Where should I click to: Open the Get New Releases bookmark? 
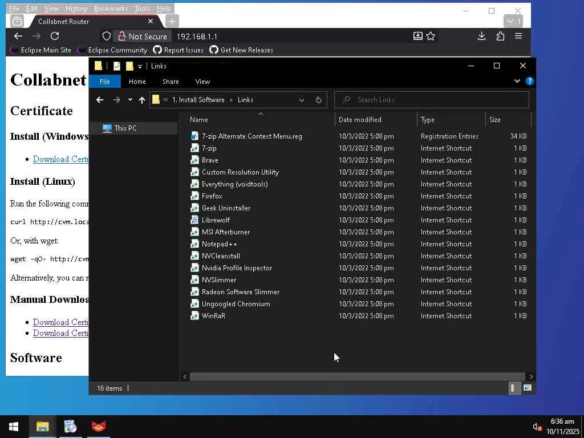pyautogui.click(x=241, y=50)
